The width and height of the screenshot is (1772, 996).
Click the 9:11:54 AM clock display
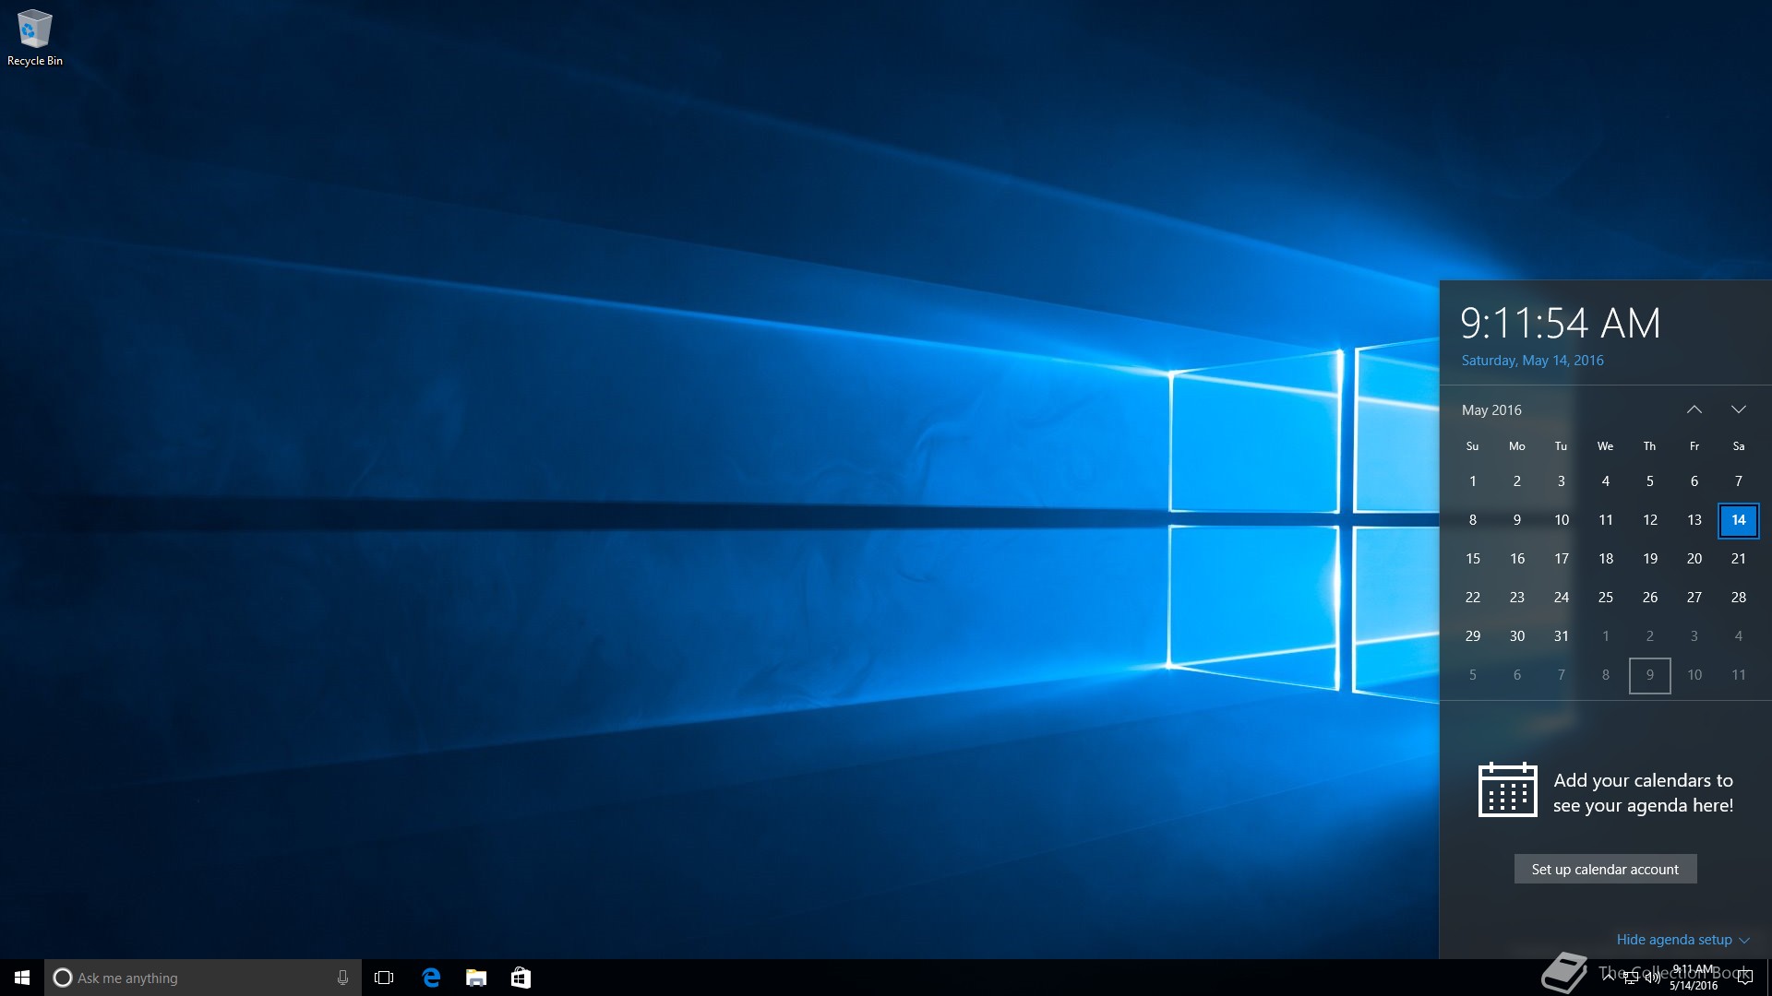[1560, 323]
